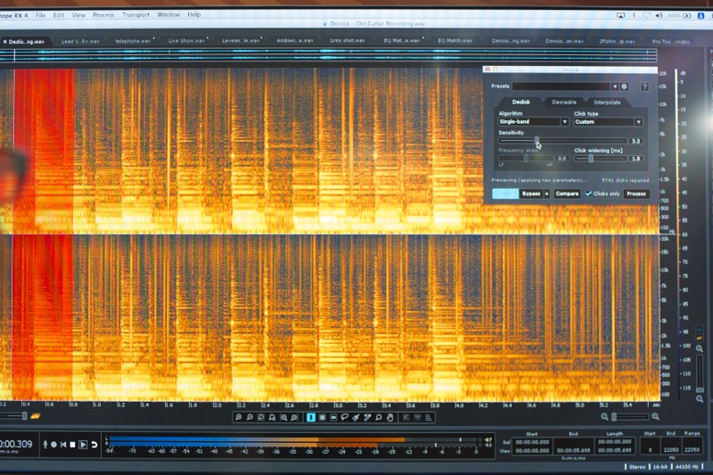Open the Edit menu

pos(59,15)
